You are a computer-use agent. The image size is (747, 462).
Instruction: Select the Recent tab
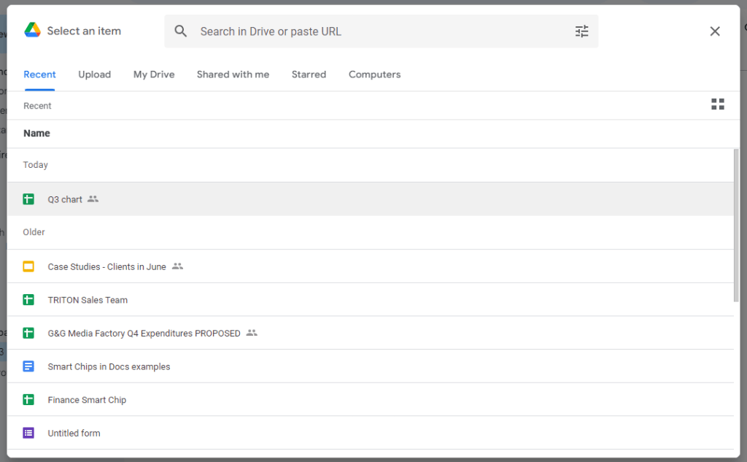click(x=39, y=74)
